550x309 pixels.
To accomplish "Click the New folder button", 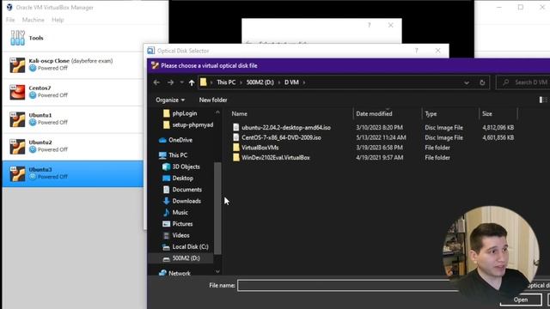I will (213, 100).
